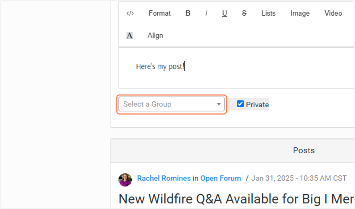Open Rachel Romines' profile link

[x=164, y=178]
